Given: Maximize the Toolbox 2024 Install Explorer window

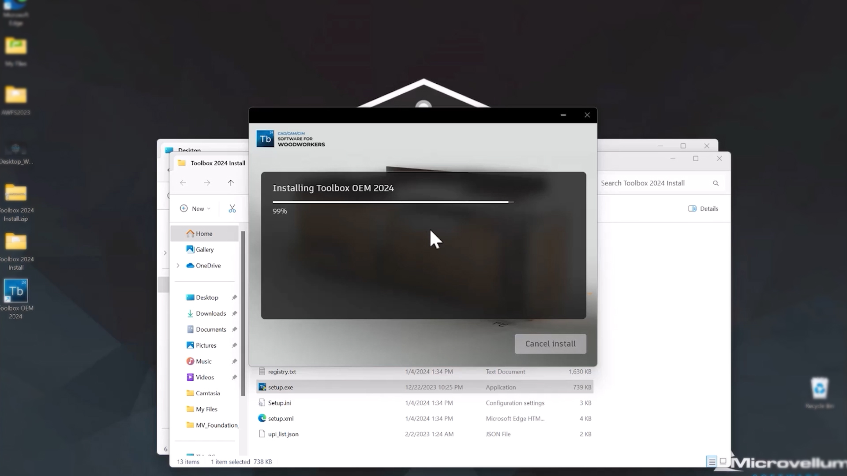Looking at the screenshot, I should point(696,159).
